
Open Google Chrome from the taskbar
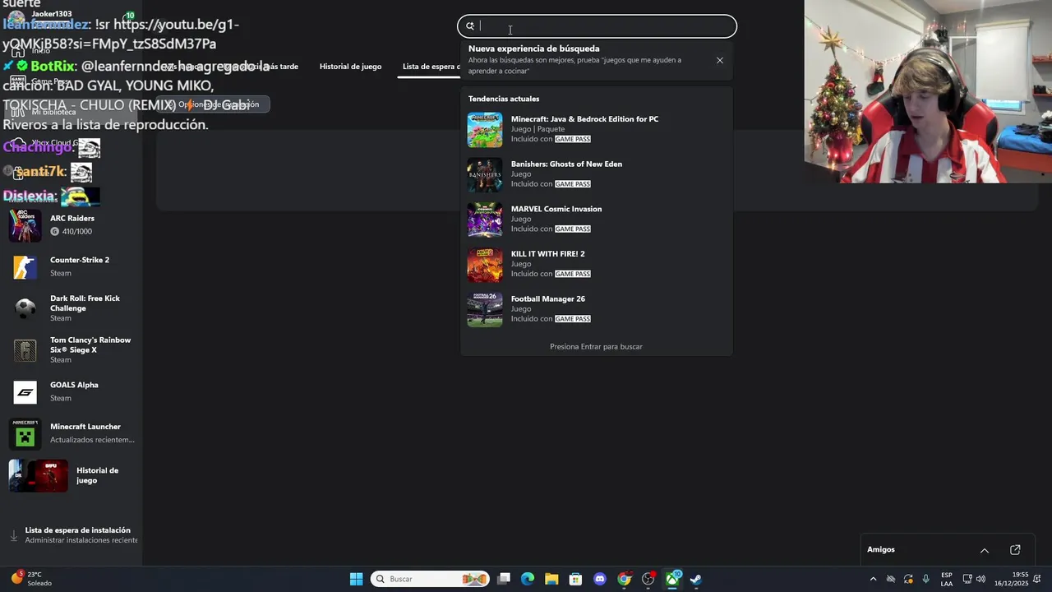click(x=625, y=579)
